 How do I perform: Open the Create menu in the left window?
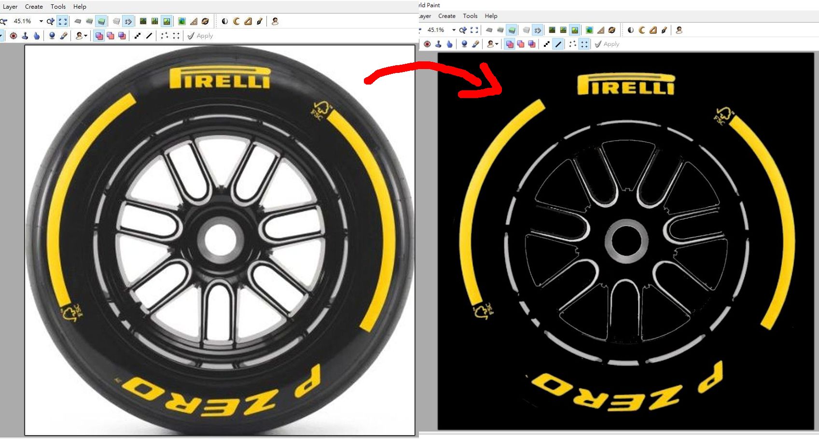34,7
